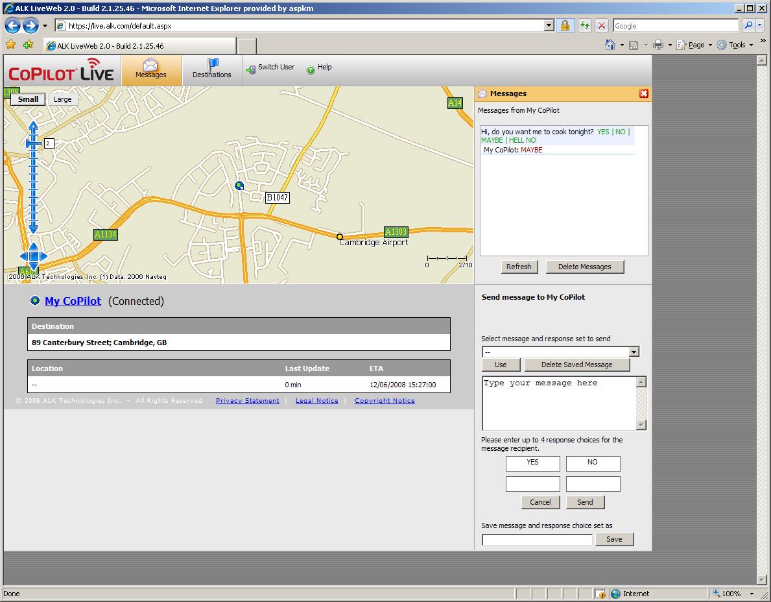771x602 pixels.
Task: Click the vehicle position marker on the map
Action: (239, 186)
